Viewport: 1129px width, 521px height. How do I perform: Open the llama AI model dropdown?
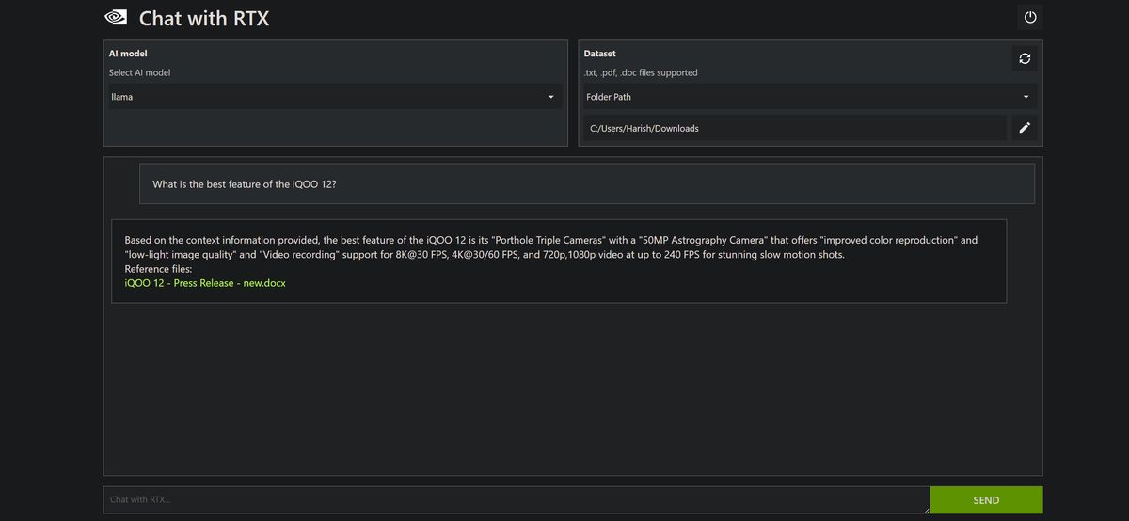coord(335,97)
